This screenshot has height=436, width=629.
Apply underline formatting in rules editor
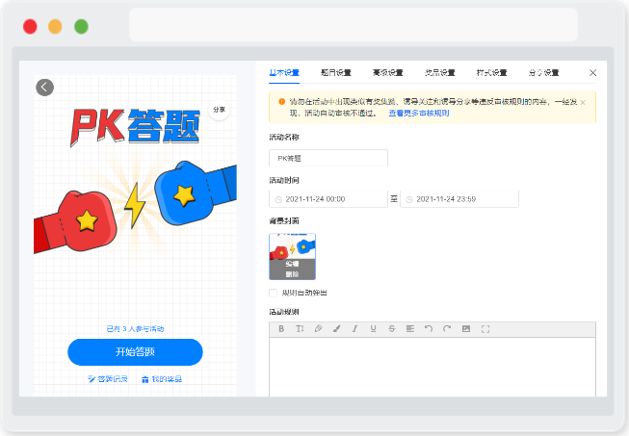pos(373,329)
